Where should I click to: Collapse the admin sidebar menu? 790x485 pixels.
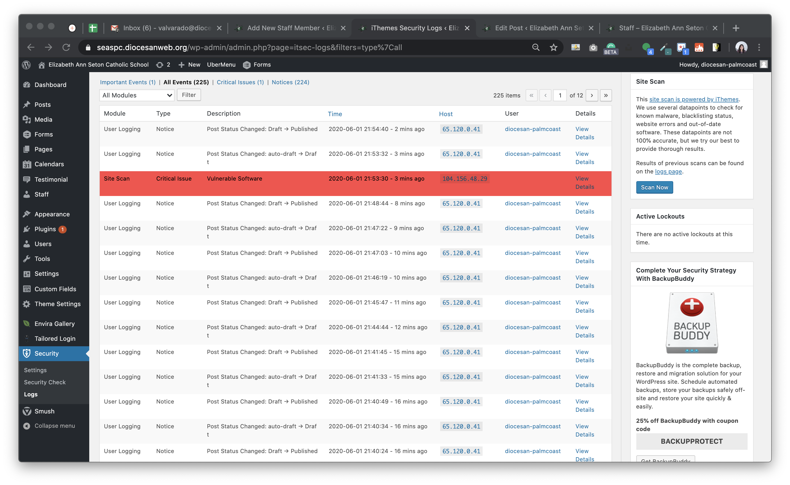coord(54,426)
